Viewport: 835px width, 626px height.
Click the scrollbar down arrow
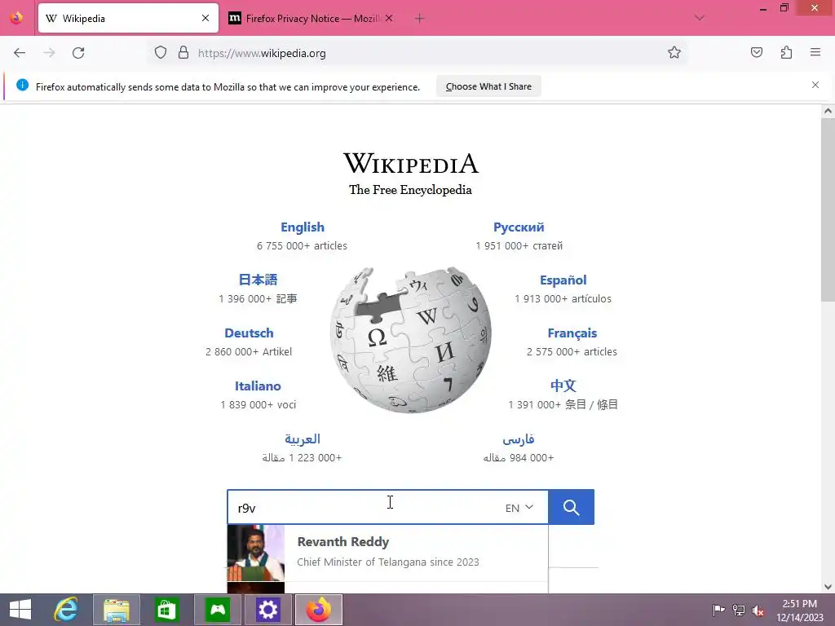click(x=828, y=586)
